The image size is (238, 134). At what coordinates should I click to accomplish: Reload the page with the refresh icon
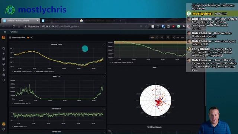14,26
